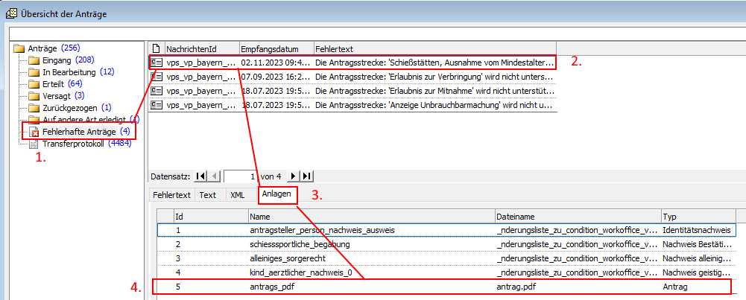Image resolution: width=746 pixels, height=300 pixels.
Task: Select the Erteilt folder icon
Action: point(34,84)
